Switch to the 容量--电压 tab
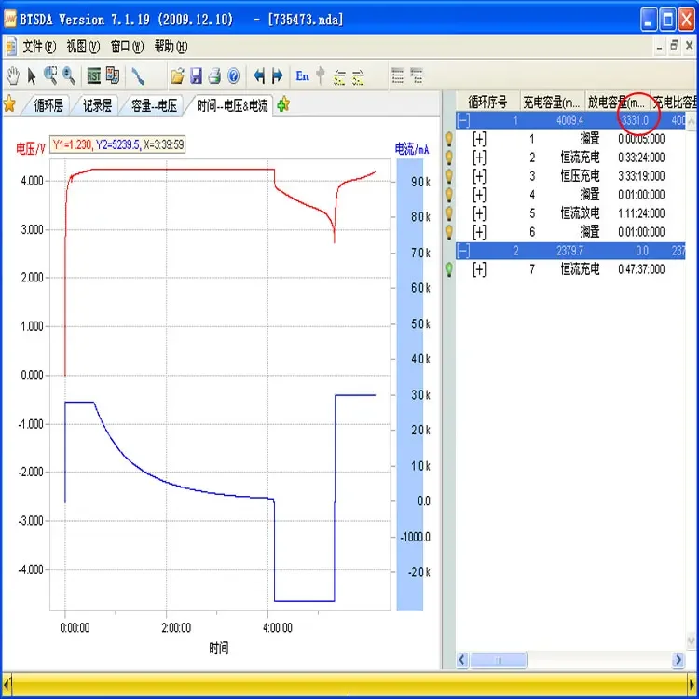The height and width of the screenshot is (699, 699). point(154,105)
